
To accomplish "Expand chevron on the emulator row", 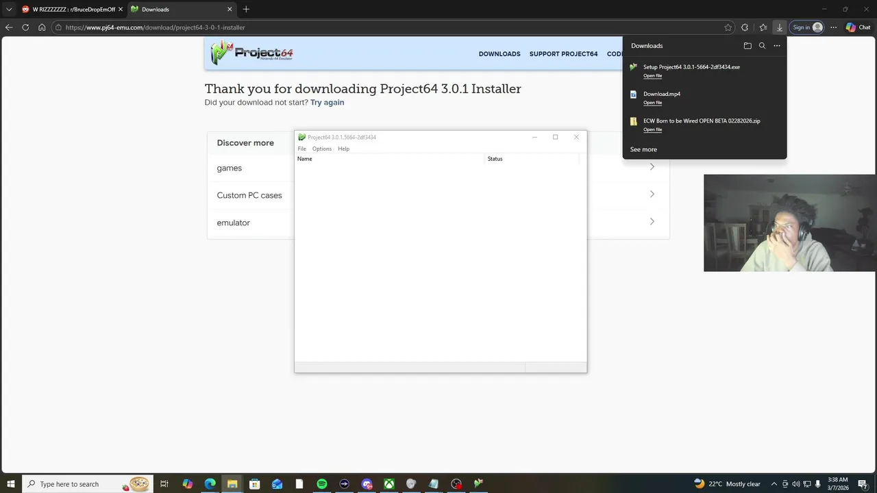I will [x=652, y=221].
